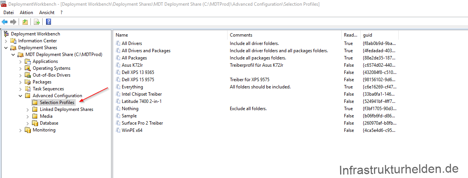
Task: Click the Export List toolbar icon
Action: [37, 22]
